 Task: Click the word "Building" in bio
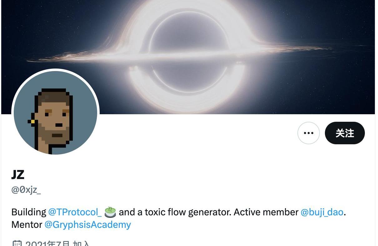29,212
